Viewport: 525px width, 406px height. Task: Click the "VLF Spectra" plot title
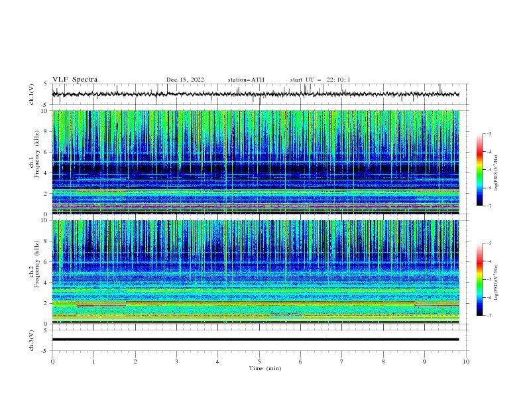(75, 80)
